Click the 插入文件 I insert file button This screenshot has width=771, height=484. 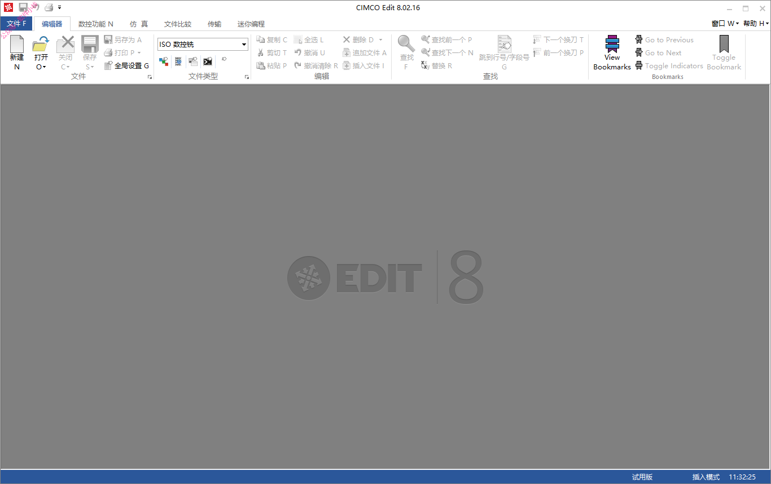(364, 65)
